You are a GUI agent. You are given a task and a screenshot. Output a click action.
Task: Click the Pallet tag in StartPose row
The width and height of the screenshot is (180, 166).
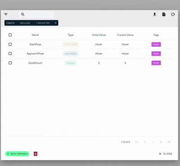(x=156, y=45)
